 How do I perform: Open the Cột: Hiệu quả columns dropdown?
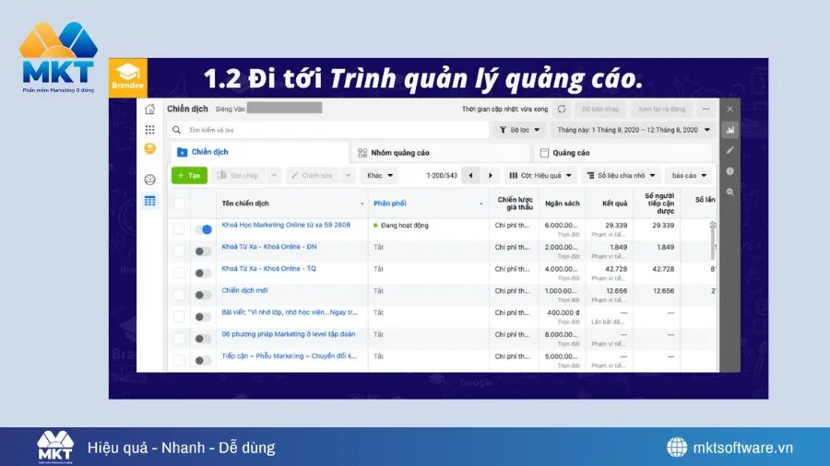pos(540,175)
